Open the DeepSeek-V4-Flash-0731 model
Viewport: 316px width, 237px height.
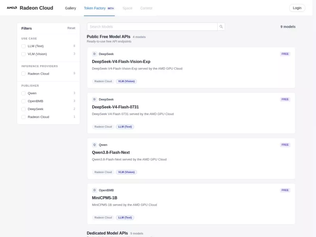click(x=115, y=107)
